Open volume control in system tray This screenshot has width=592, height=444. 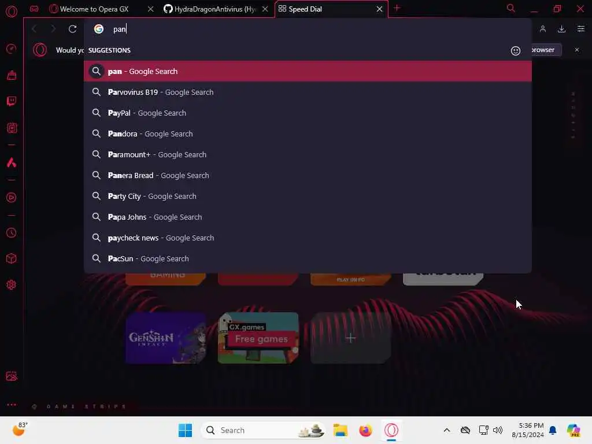pos(498,430)
